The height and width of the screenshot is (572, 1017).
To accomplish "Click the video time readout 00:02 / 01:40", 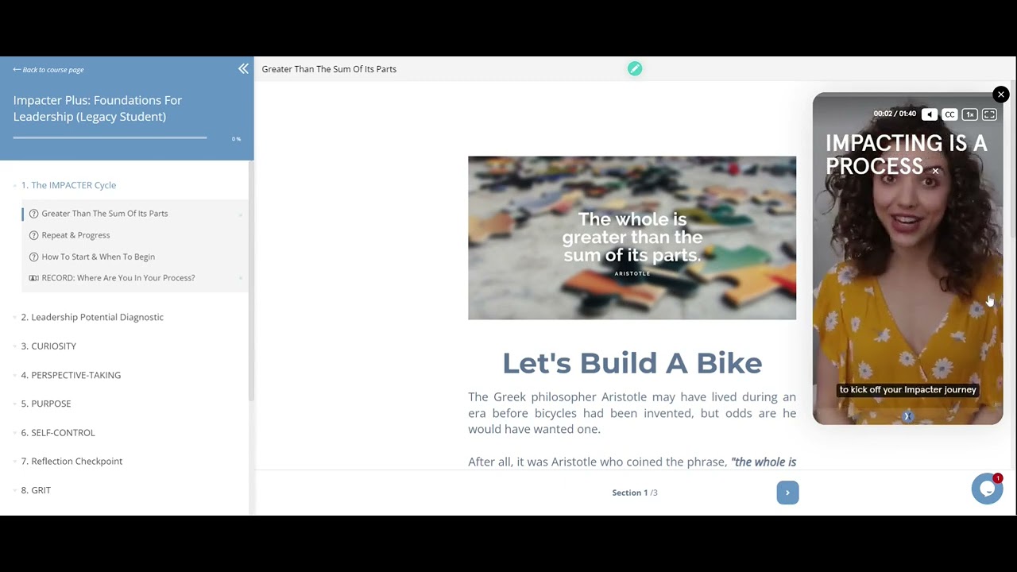I will [x=895, y=114].
